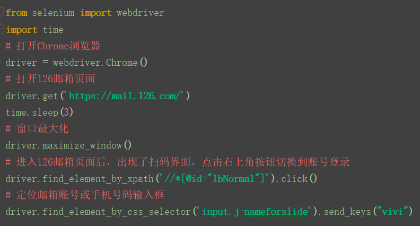Click the comment '# 打开Chrome浏览器'
This screenshot has width=420, height=226.
[x=53, y=46]
